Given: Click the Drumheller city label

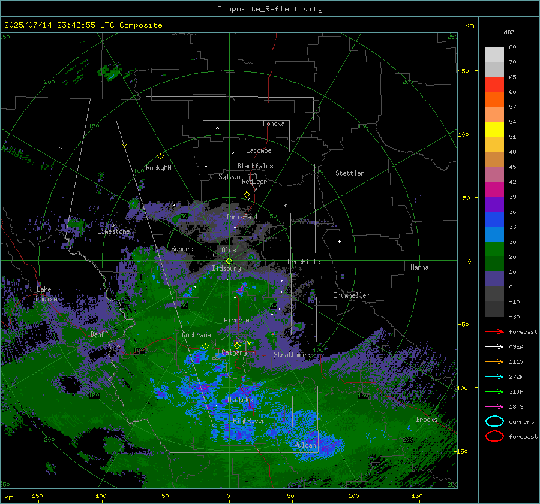Looking at the screenshot, I should (x=352, y=295).
